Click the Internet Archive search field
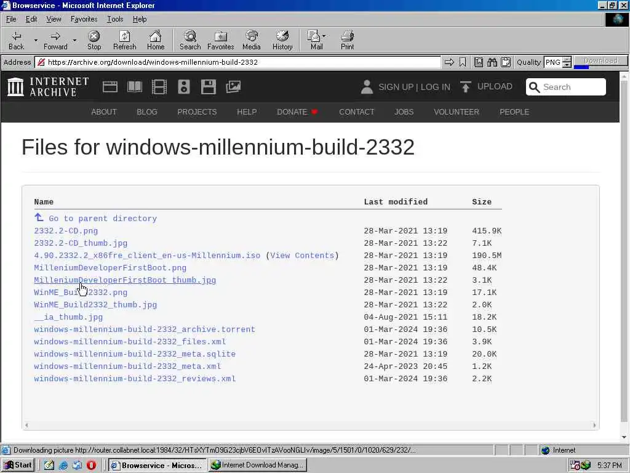The height and width of the screenshot is (473, 630). click(x=566, y=87)
